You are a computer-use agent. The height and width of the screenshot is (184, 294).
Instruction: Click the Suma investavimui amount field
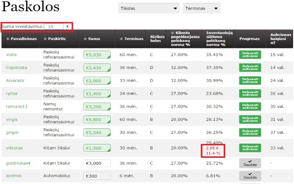pos(54,27)
